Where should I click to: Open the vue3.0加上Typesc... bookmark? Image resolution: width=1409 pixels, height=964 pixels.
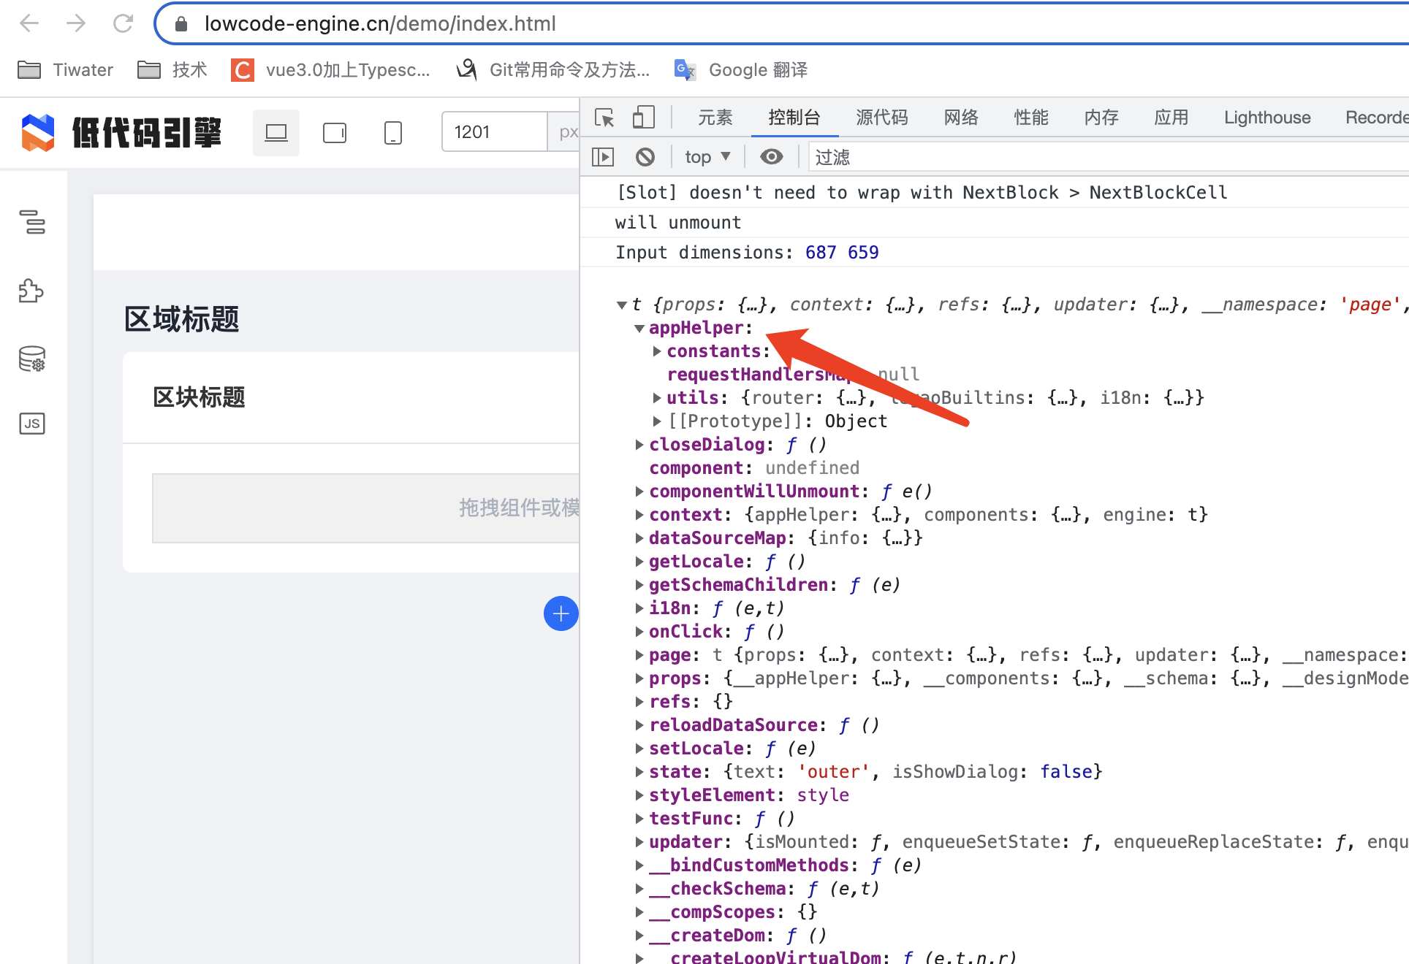tap(330, 70)
